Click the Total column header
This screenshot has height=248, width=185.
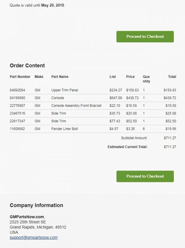pos(172,77)
